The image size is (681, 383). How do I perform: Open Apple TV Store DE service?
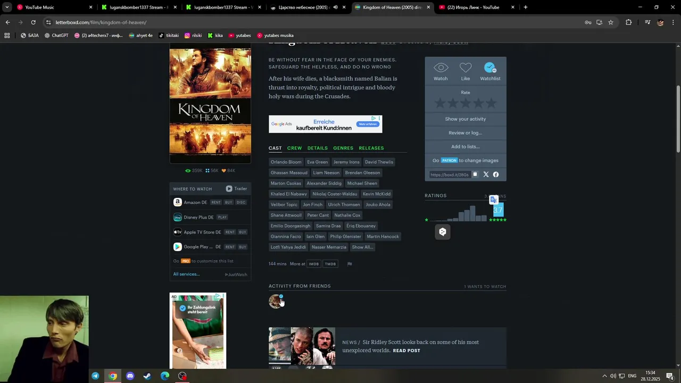202,232
